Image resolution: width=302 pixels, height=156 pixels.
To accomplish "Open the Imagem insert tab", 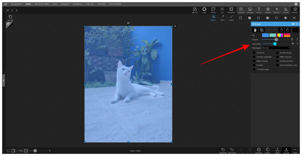I will point(250,10).
